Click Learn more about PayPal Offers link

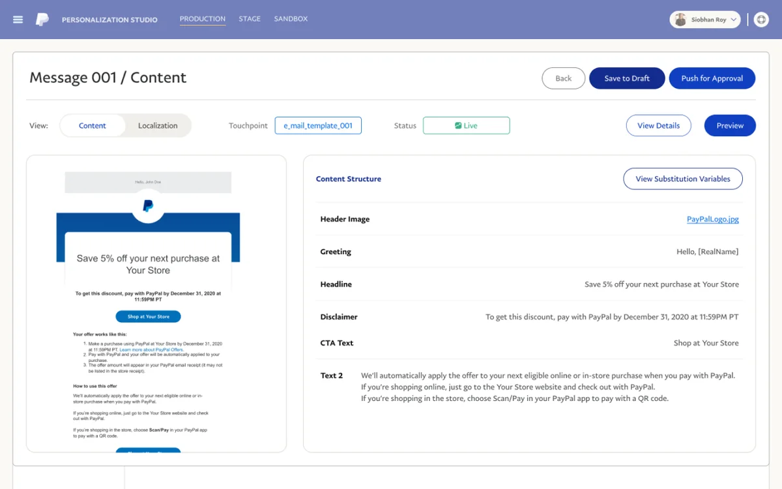point(151,350)
